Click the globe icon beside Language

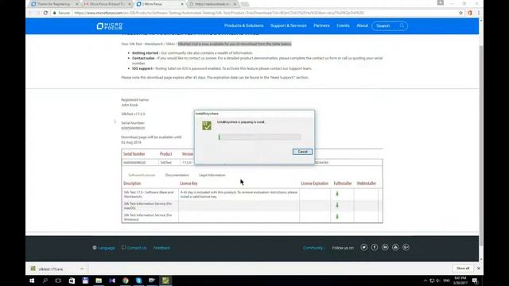pos(95,248)
